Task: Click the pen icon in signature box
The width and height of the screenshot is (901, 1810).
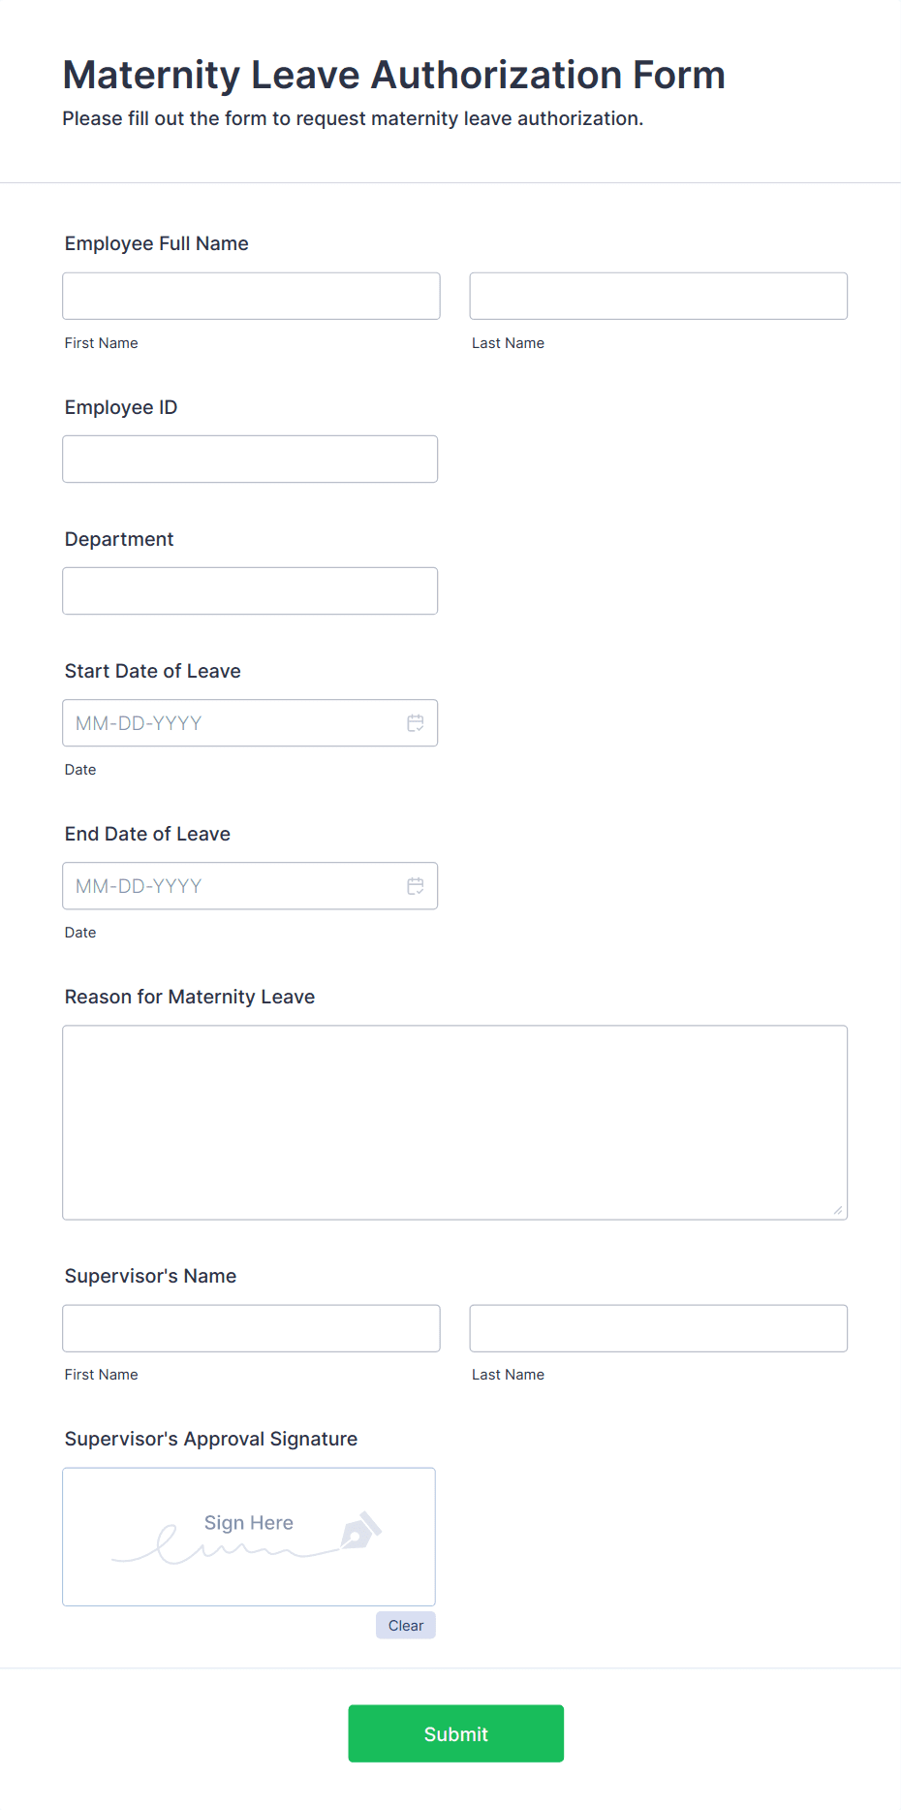Action: click(360, 1531)
